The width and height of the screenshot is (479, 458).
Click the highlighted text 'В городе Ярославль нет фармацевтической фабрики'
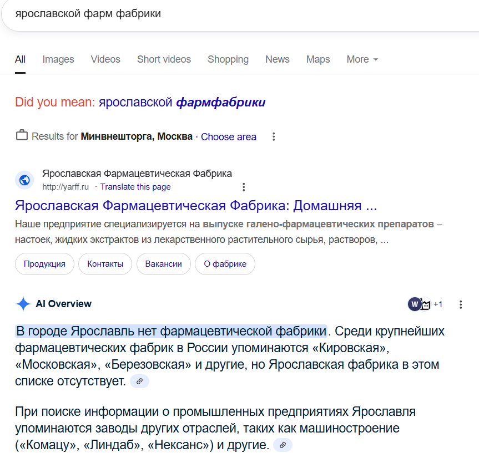[x=171, y=331]
